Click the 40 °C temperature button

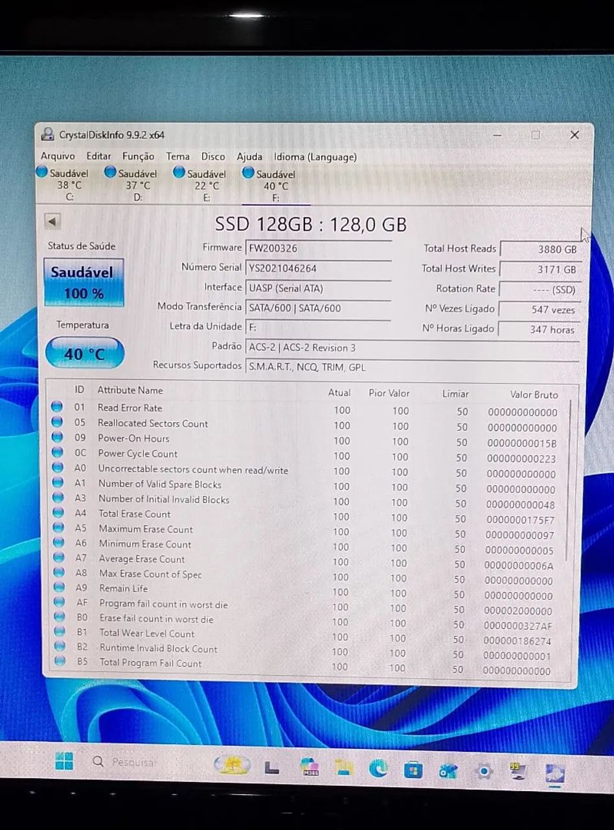(84, 354)
